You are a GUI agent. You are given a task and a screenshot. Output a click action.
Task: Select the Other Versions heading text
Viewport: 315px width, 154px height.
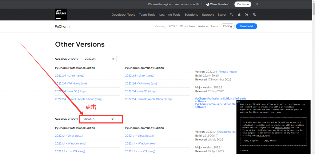pyautogui.click(x=80, y=44)
